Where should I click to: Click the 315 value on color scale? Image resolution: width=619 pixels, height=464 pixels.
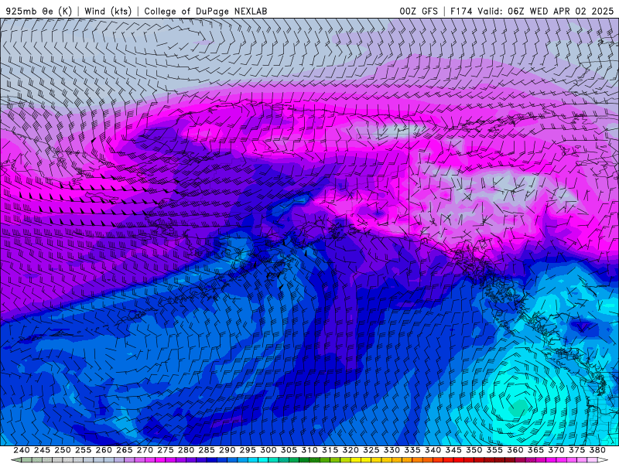pyautogui.click(x=330, y=450)
